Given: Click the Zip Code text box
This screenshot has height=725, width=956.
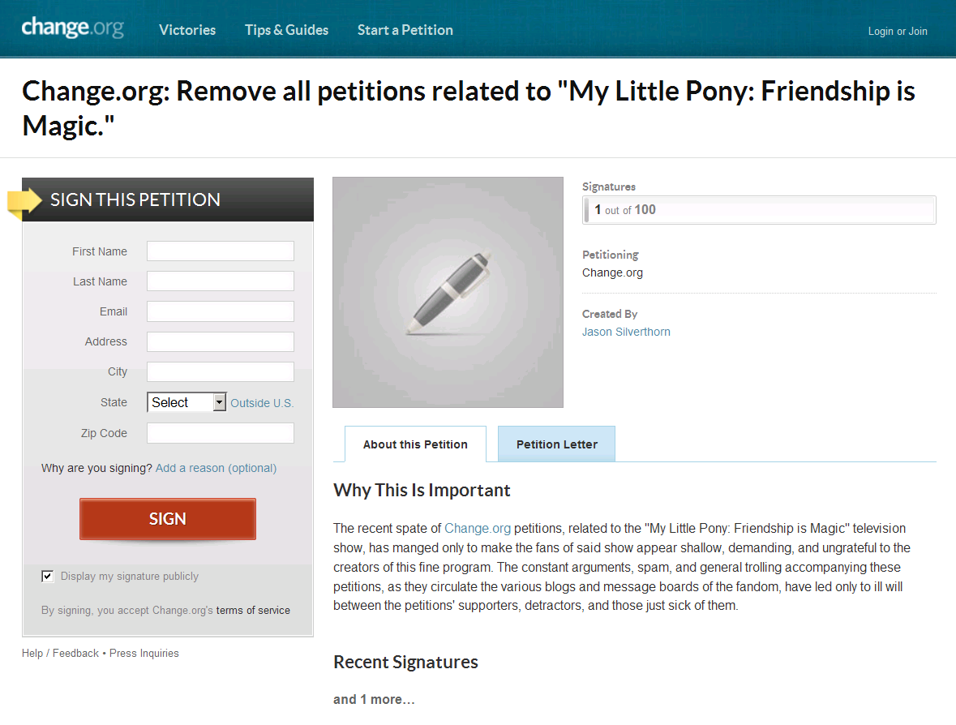Looking at the screenshot, I should point(220,433).
